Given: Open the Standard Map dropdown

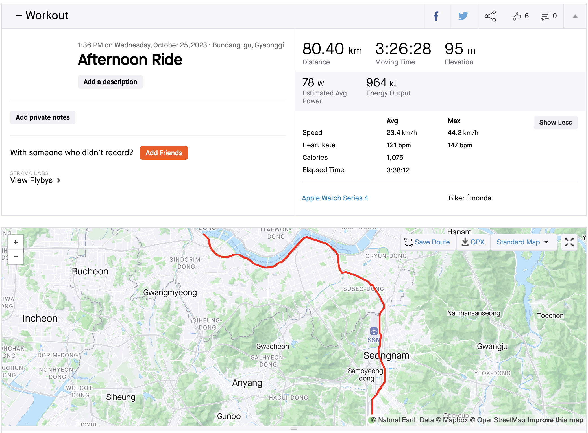Looking at the screenshot, I should pyautogui.click(x=523, y=242).
